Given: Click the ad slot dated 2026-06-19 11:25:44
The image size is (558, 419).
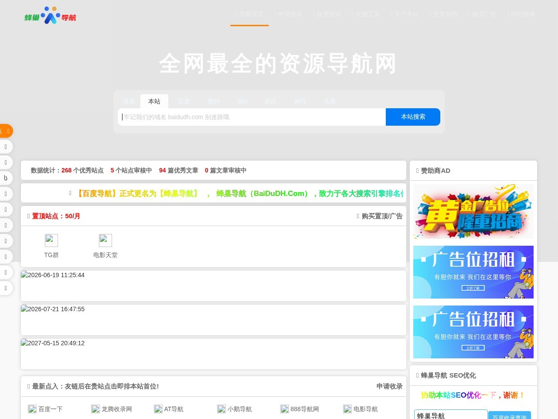Looking at the screenshot, I should pyautogui.click(x=214, y=286).
